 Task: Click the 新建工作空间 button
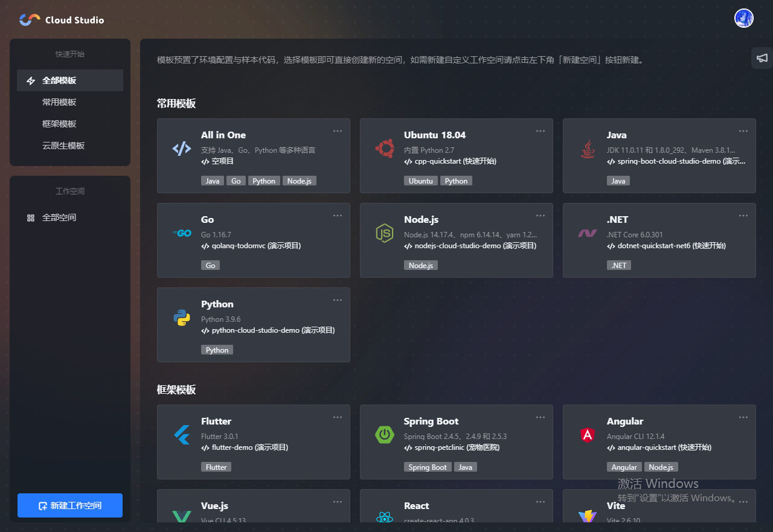[x=70, y=505]
